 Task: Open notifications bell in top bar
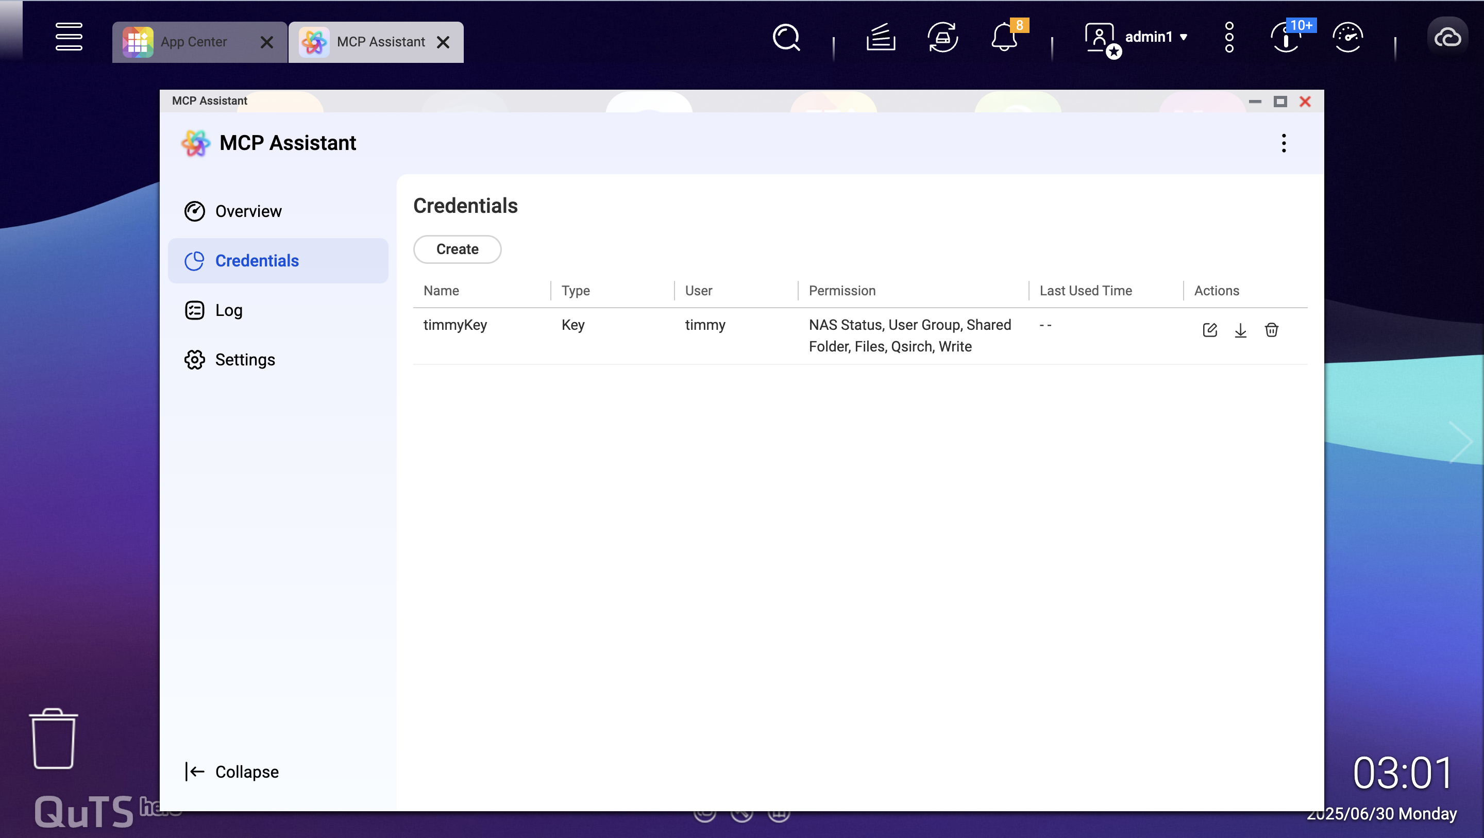click(1004, 38)
